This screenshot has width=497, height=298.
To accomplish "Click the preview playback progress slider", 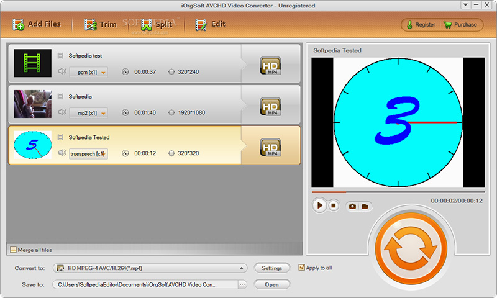I will click(398, 192).
